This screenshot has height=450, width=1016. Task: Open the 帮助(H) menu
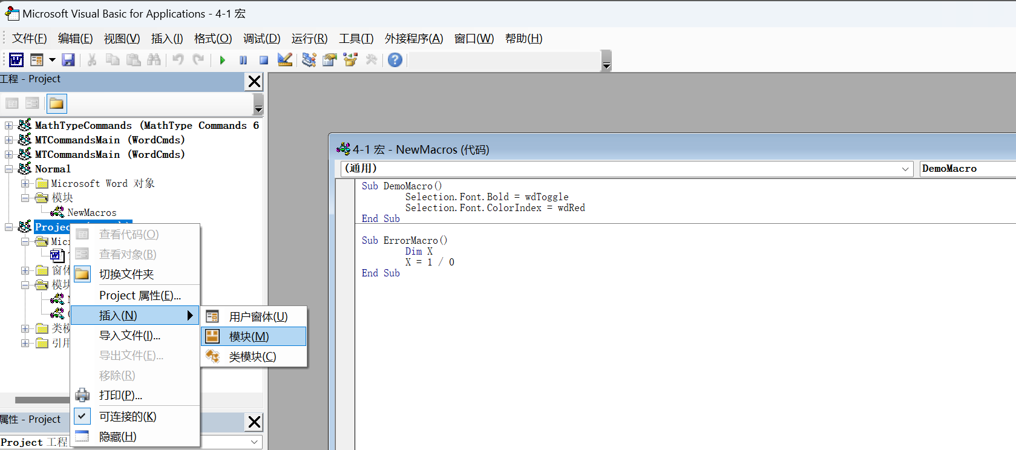[x=524, y=39]
